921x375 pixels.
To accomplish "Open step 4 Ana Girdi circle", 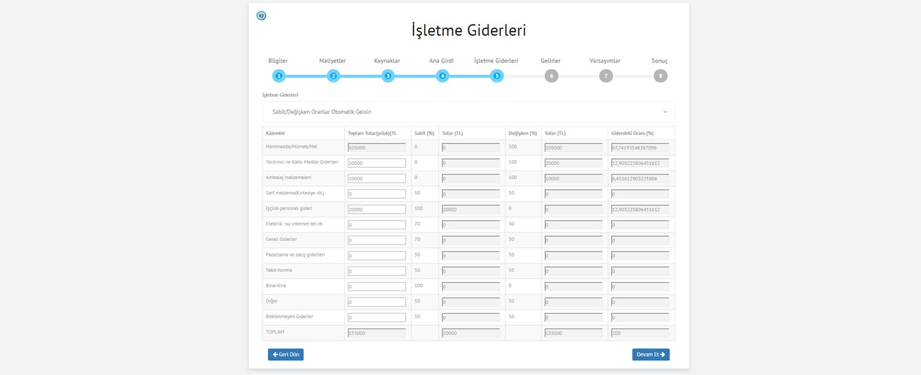I will click(x=443, y=76).
